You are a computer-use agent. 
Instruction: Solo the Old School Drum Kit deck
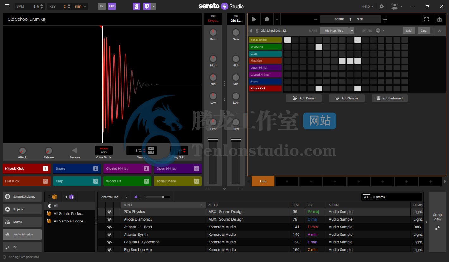pyautogui.click(x=257, y=31)
